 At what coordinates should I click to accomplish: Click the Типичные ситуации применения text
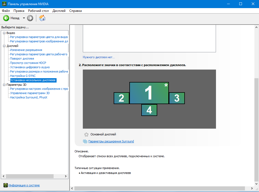pos(97,168)
